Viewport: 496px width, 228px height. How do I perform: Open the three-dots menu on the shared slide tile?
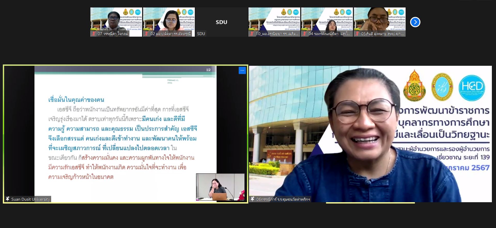[x=242, y=70]
